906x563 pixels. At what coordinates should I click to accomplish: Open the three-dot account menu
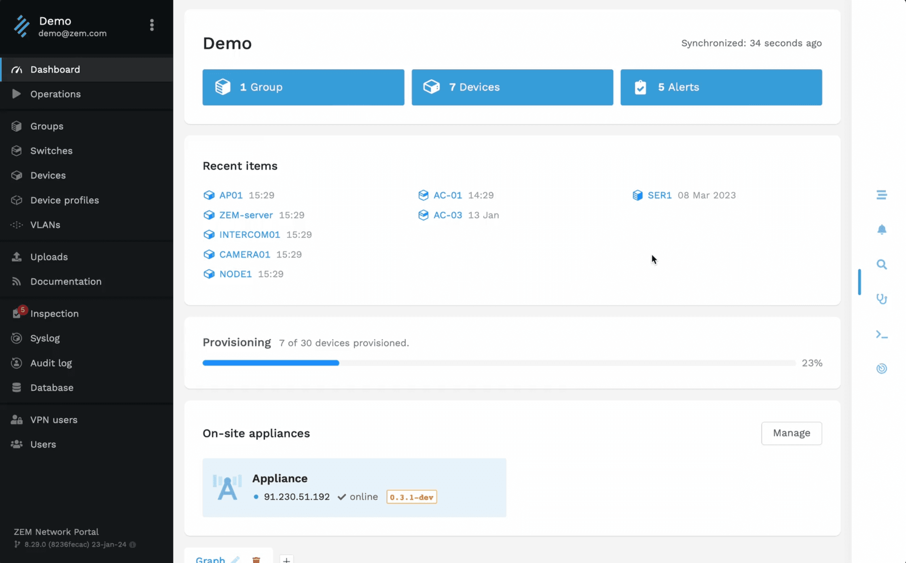click(152, 25)
